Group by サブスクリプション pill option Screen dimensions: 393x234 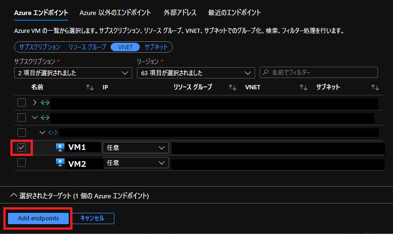point(40,47)
